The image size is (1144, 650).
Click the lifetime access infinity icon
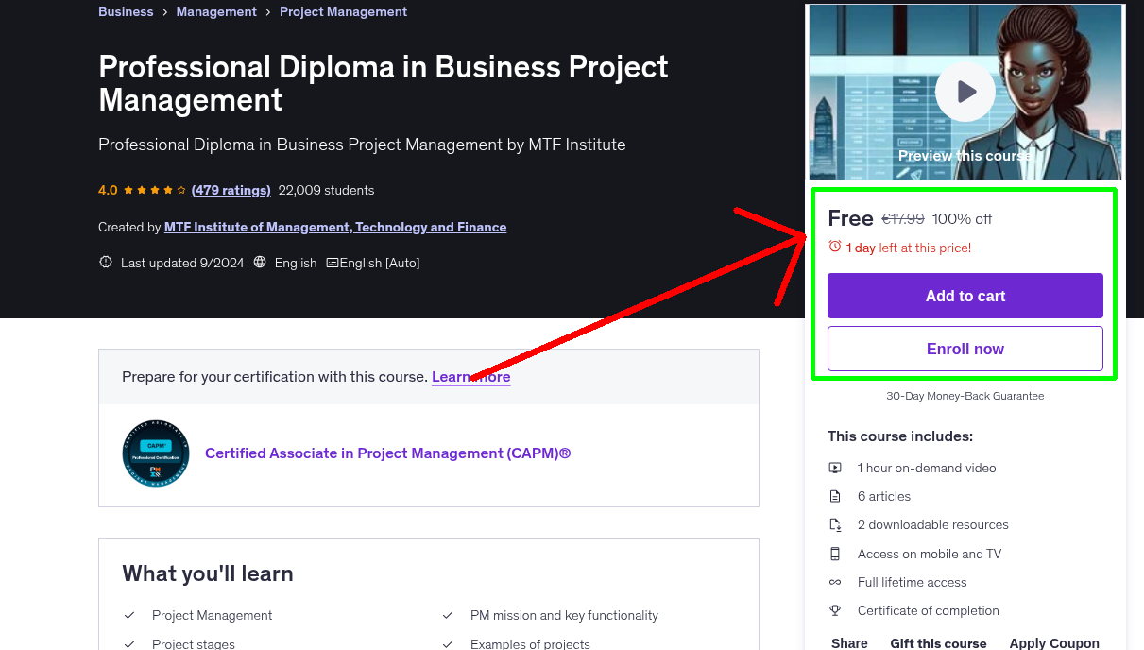tap(836, 582)
